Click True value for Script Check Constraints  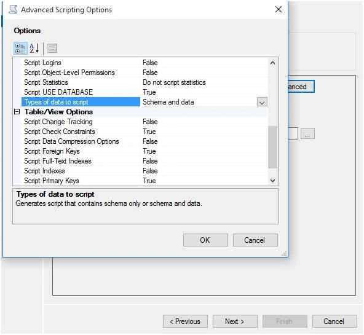coord(149,132)
